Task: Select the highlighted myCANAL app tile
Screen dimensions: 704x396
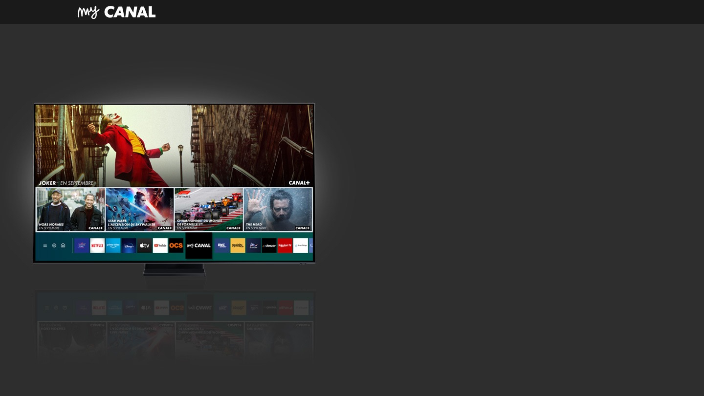Action: click(x=199, y=245)
